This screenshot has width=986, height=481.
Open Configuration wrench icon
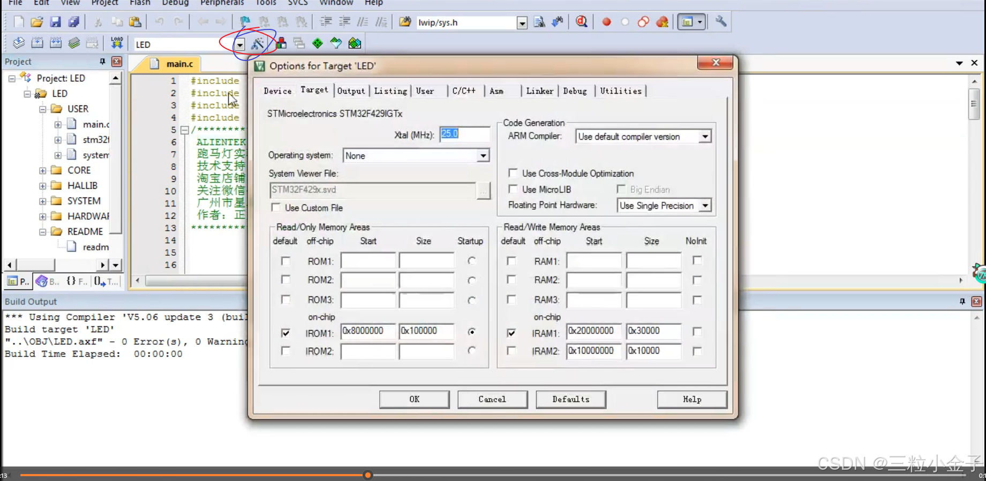pyautogui.click(x=721, y=22)
